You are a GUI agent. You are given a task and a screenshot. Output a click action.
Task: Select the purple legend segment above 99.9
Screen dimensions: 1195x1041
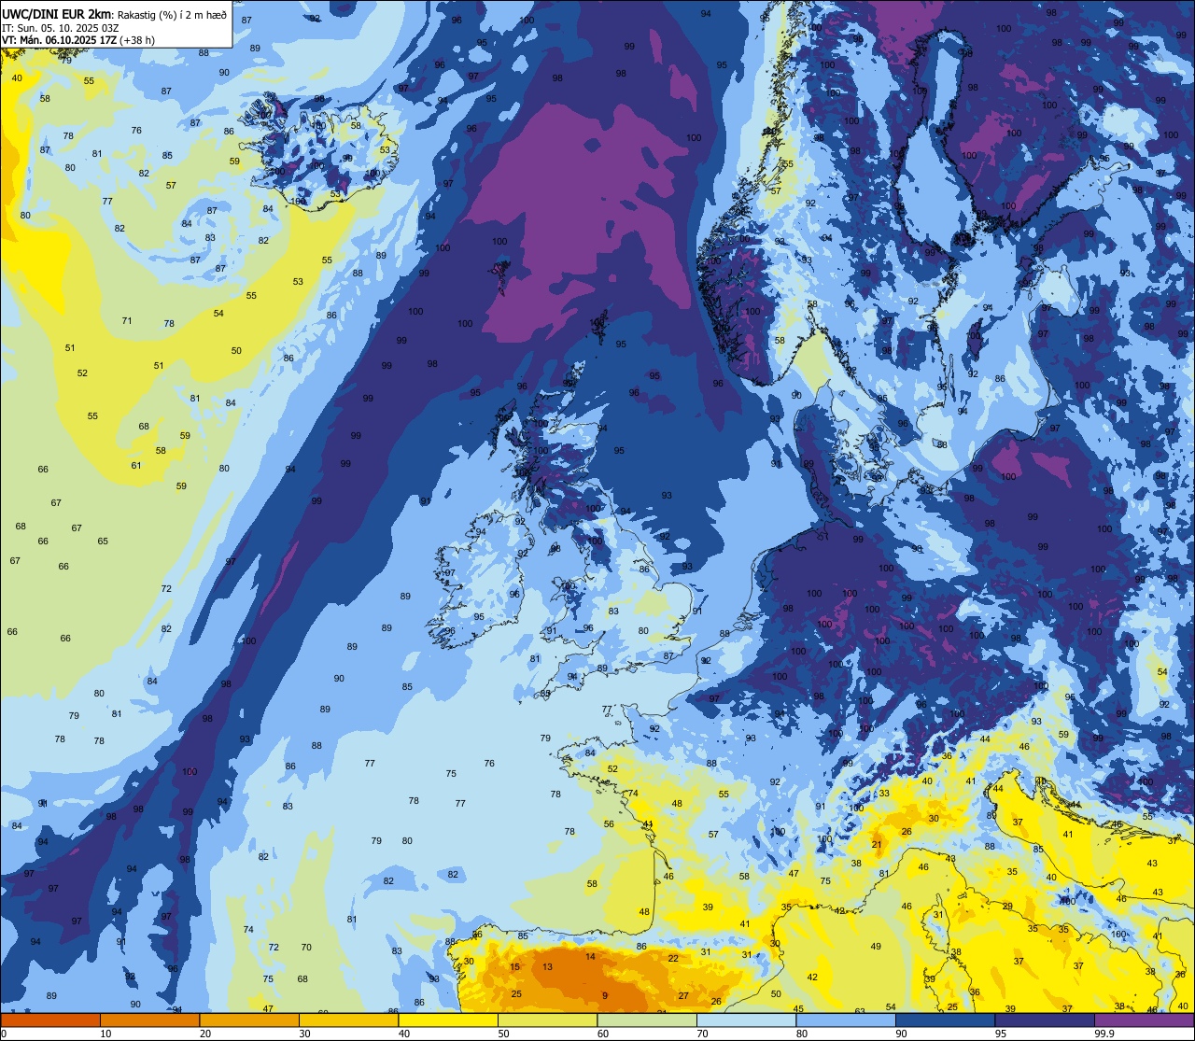pos(1144,1020)
